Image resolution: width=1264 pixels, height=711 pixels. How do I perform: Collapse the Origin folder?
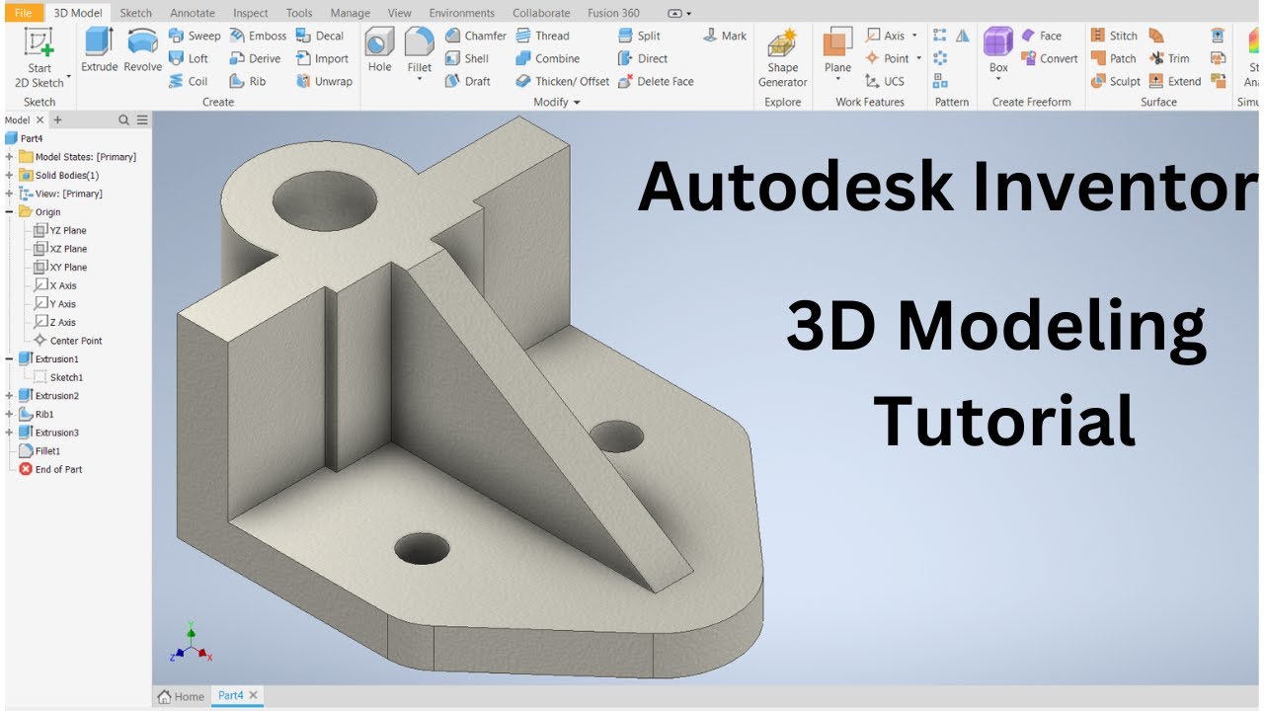click(9, 212)
